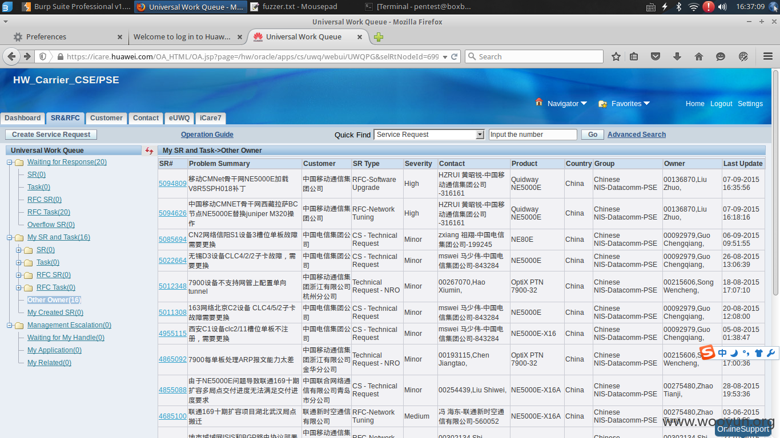Open the battery power tray icon
780x438 pixels.
(x=665, y=7)
